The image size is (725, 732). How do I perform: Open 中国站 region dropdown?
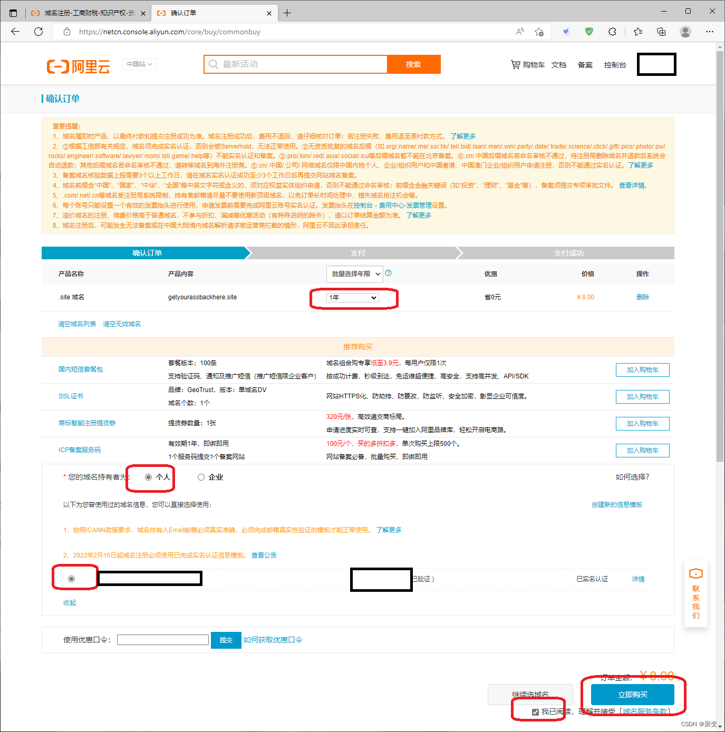pyautogui.click(x=140, y=64)
